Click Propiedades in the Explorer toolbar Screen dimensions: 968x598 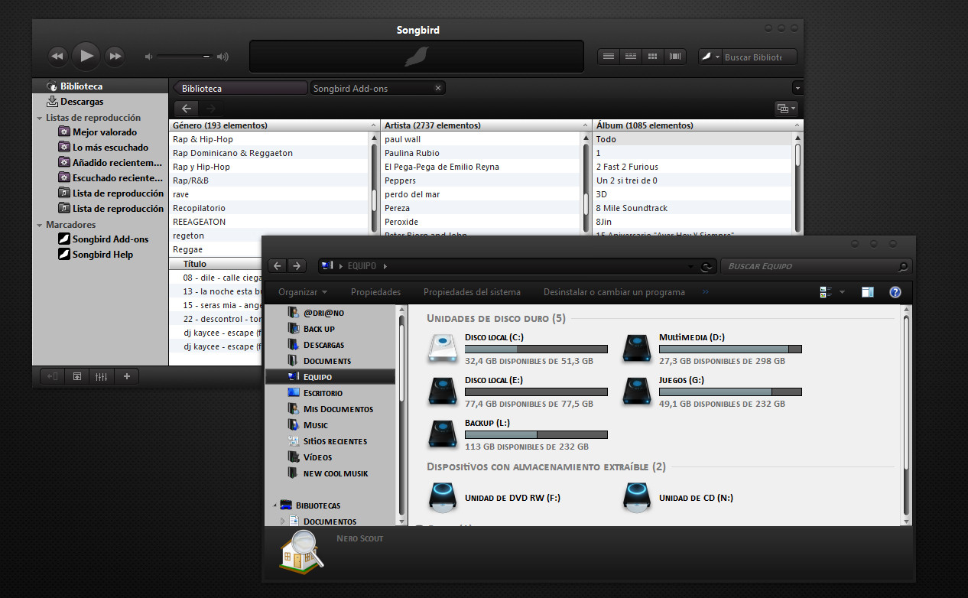point(375,292)
